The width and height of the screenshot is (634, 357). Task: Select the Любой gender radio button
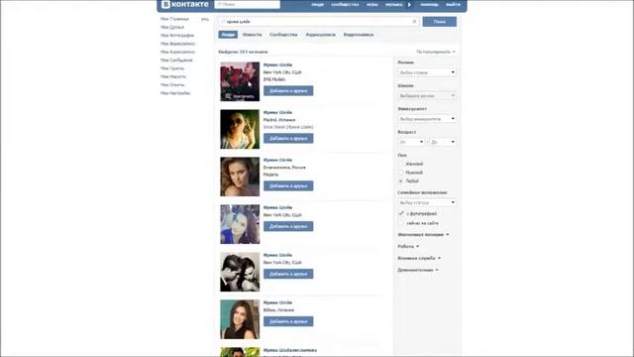[400, 181]
